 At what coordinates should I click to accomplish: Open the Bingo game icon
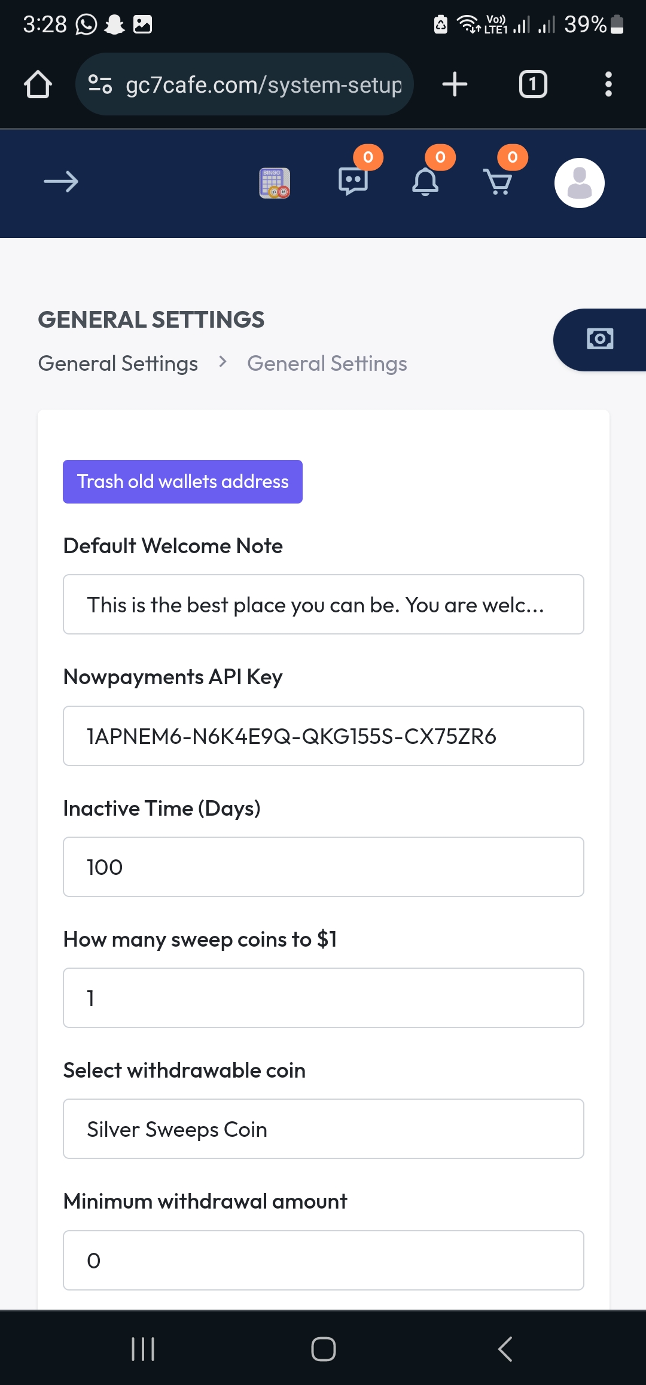pos(275,183)
